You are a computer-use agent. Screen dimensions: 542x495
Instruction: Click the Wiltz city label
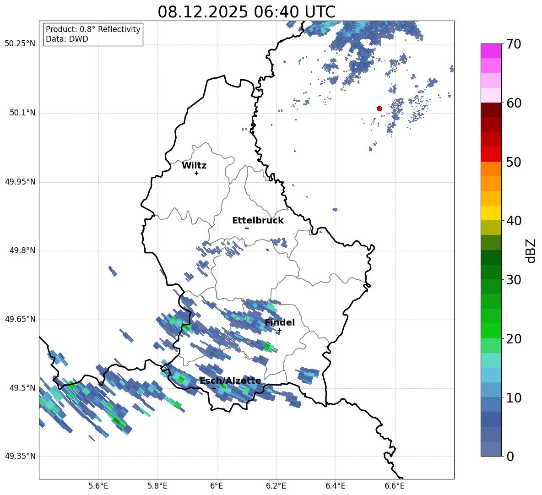[194, 166]
